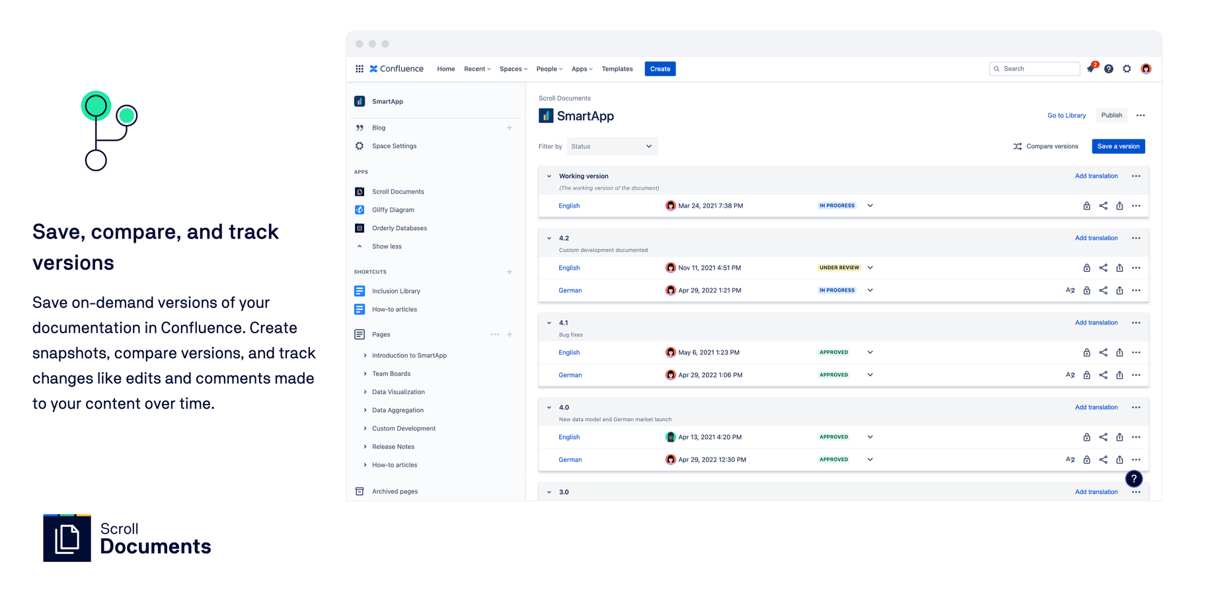The height and width of the screenshot is (595, 1218).
Task: Open German translation of version 4.0
Action: tap(570, 459)
